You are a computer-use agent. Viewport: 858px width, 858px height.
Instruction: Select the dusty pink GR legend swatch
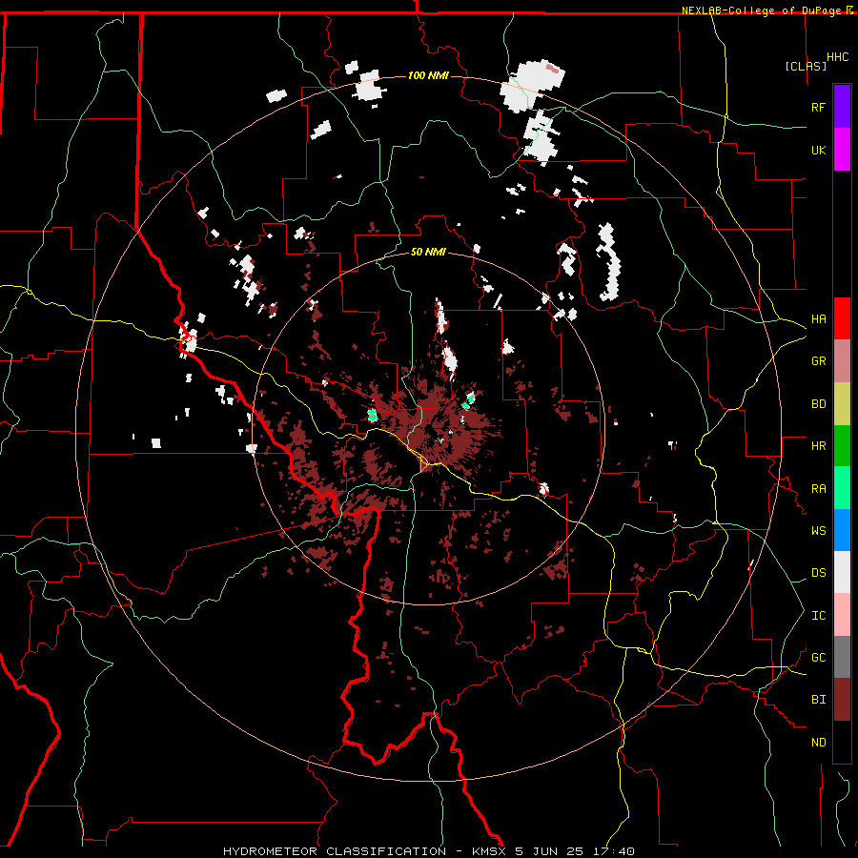click(842, 361)
